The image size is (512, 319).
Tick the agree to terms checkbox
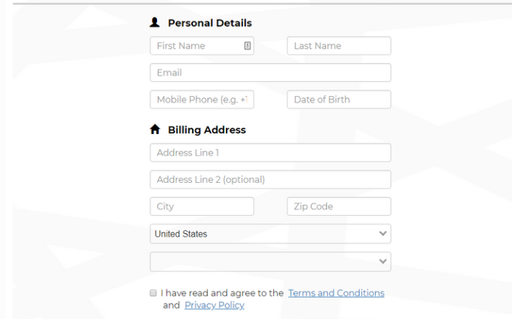point(153,293)
